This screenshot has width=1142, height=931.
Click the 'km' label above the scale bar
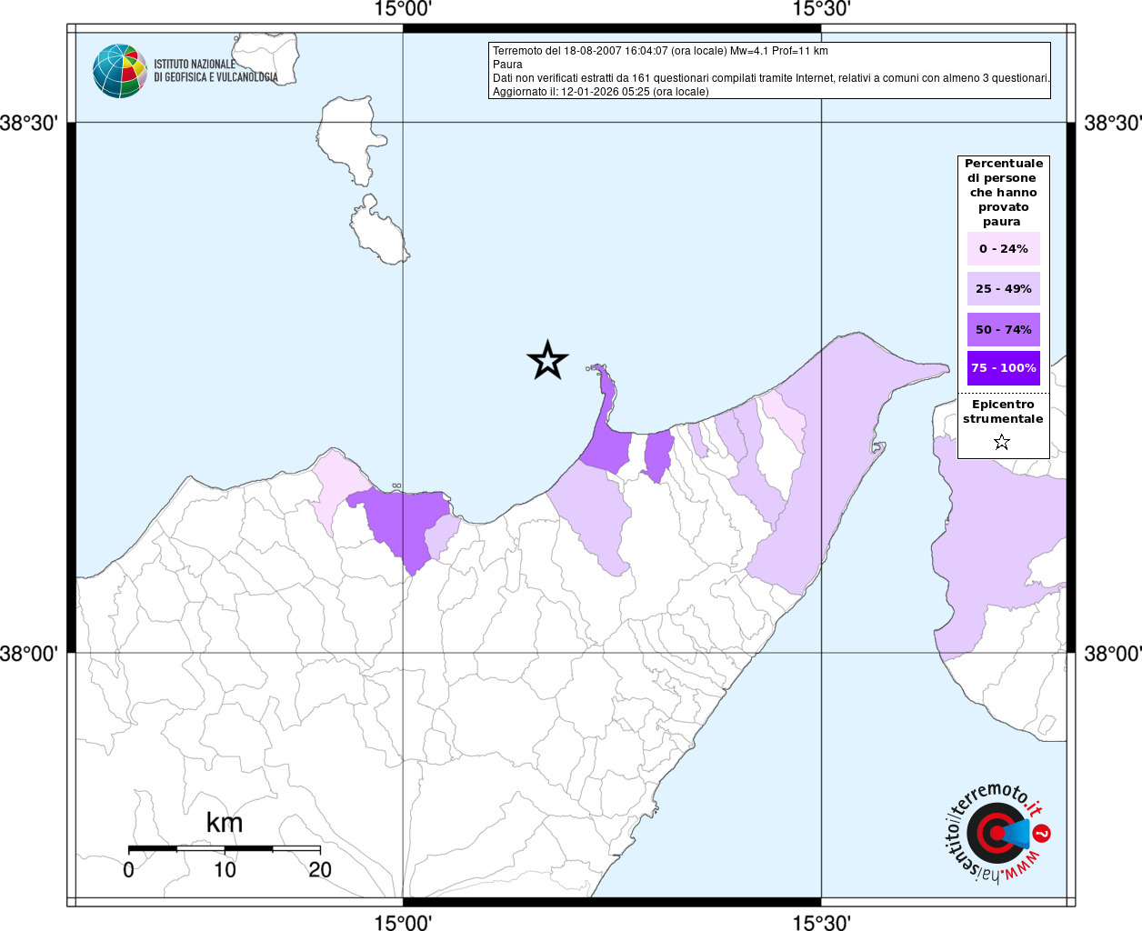click(225, 823)
